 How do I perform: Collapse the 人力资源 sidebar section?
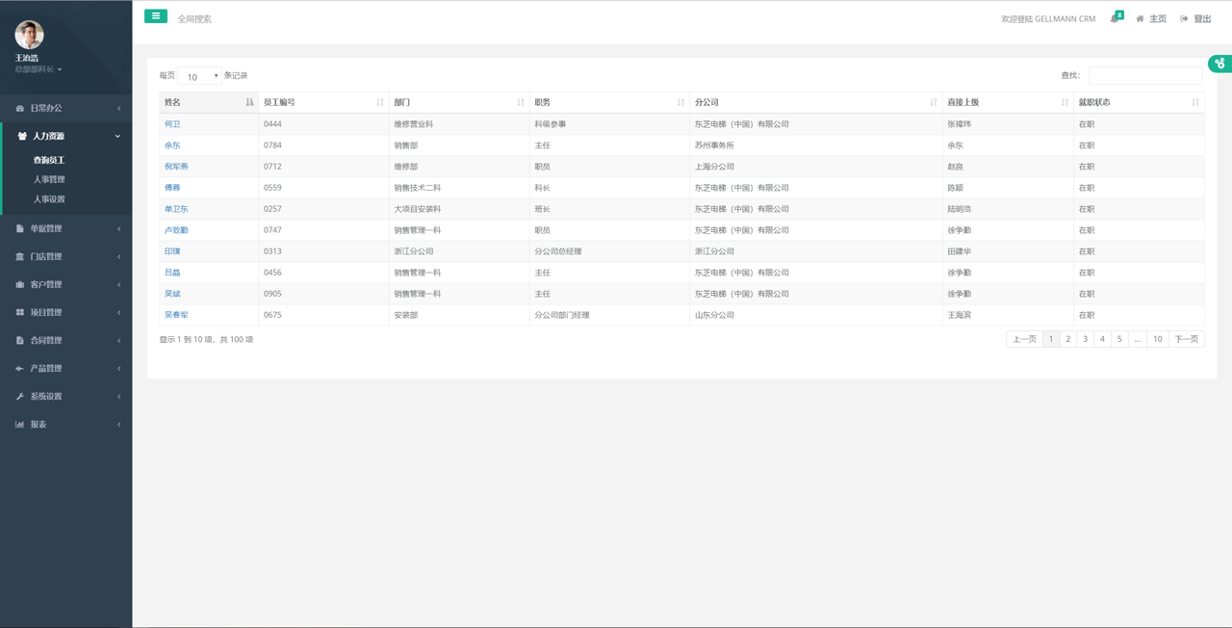point(65,137)
